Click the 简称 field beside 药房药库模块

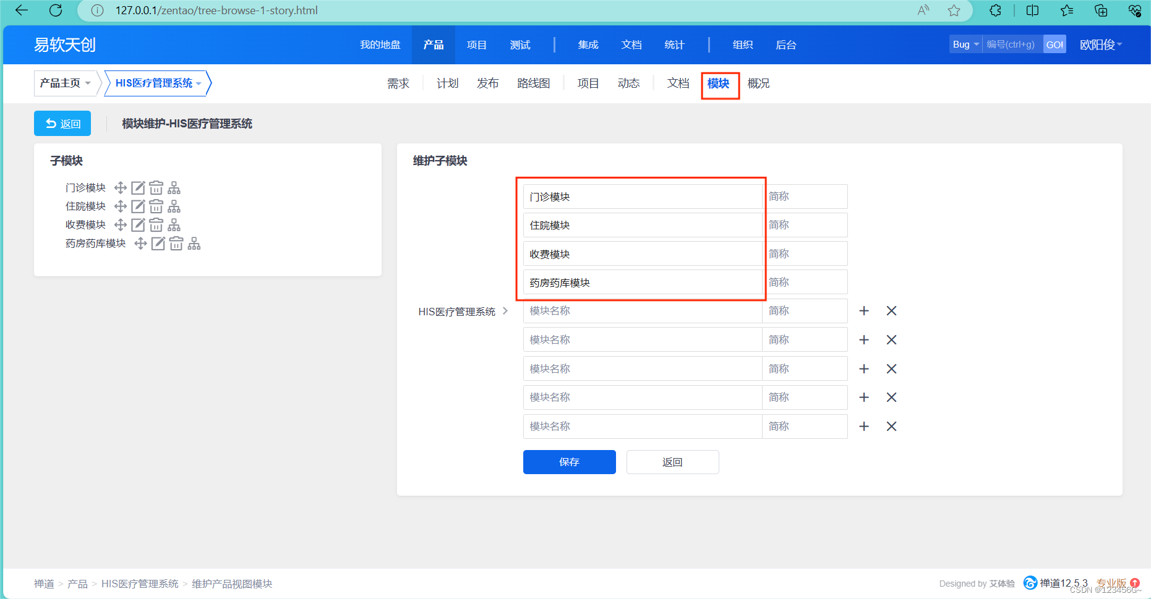click(x=805, y=283)
